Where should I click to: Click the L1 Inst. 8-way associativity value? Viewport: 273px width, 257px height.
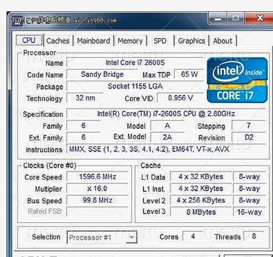coord(249,188)
